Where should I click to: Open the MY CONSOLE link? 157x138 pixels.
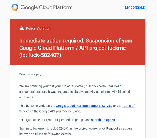click(135, 7)
